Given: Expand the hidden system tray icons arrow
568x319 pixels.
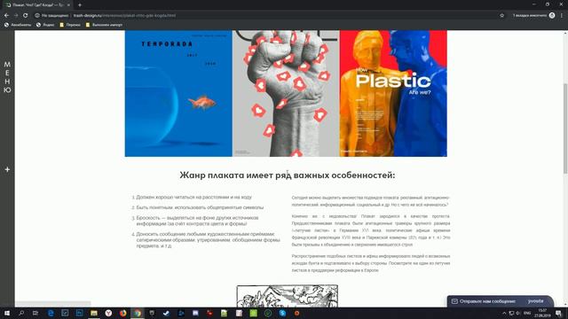Looking at the screenshot, I should coord(504,313).
